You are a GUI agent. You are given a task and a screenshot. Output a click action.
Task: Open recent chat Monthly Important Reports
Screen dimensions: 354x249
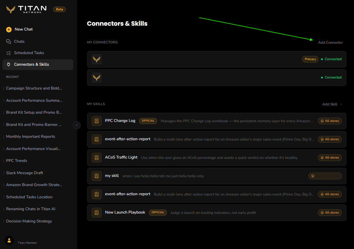pos(31,137)
